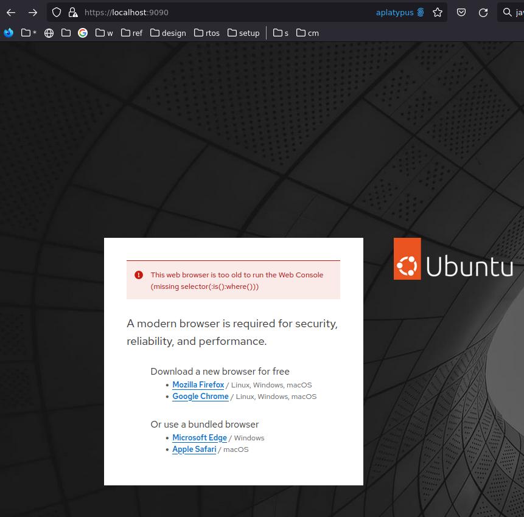Expand the ref bookmarks folder
Image resolution: width=524 pixels, height=517 pixels.
coord(131,33)
